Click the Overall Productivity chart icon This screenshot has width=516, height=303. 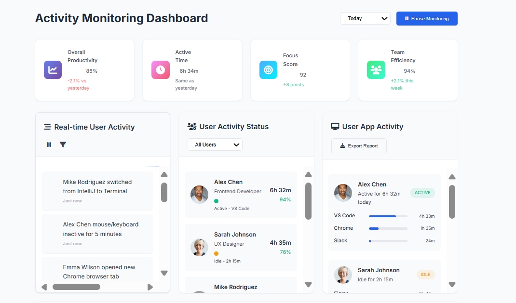pyautogui.click(x=53, y=70)
